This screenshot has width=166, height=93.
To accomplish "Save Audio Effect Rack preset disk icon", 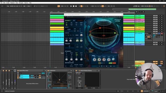I will [x=45, y=71].
